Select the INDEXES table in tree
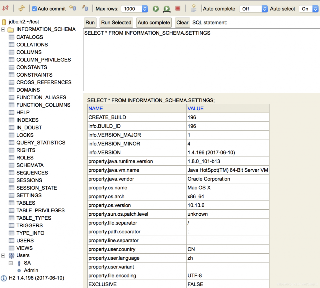 click(27, 120)
